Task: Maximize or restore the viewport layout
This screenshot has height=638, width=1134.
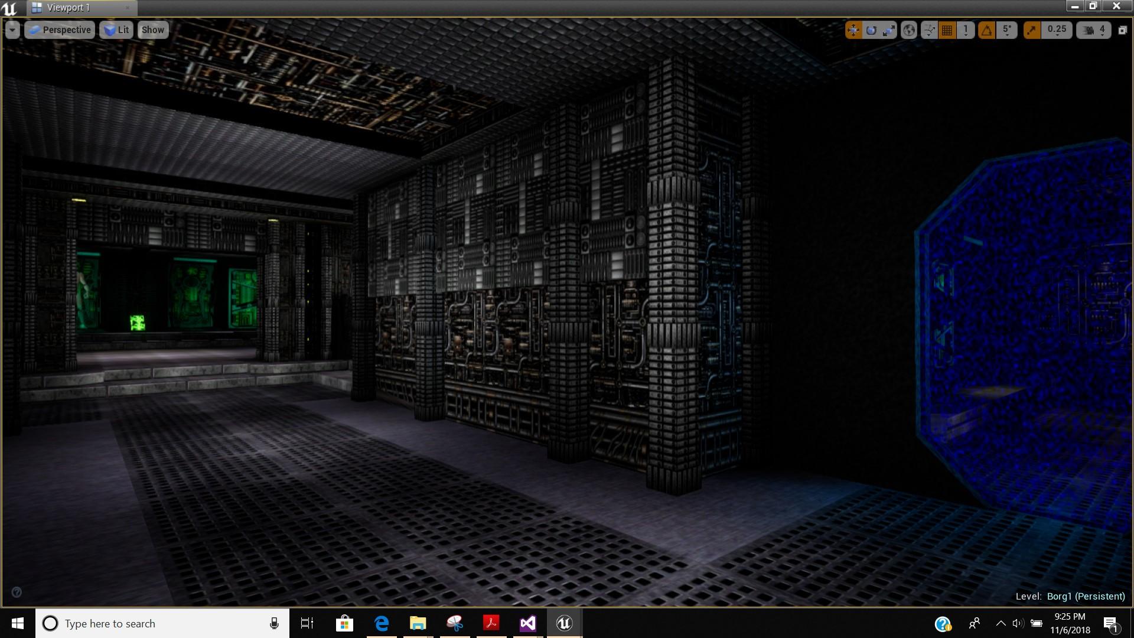Action: (x=1123, y=30)
